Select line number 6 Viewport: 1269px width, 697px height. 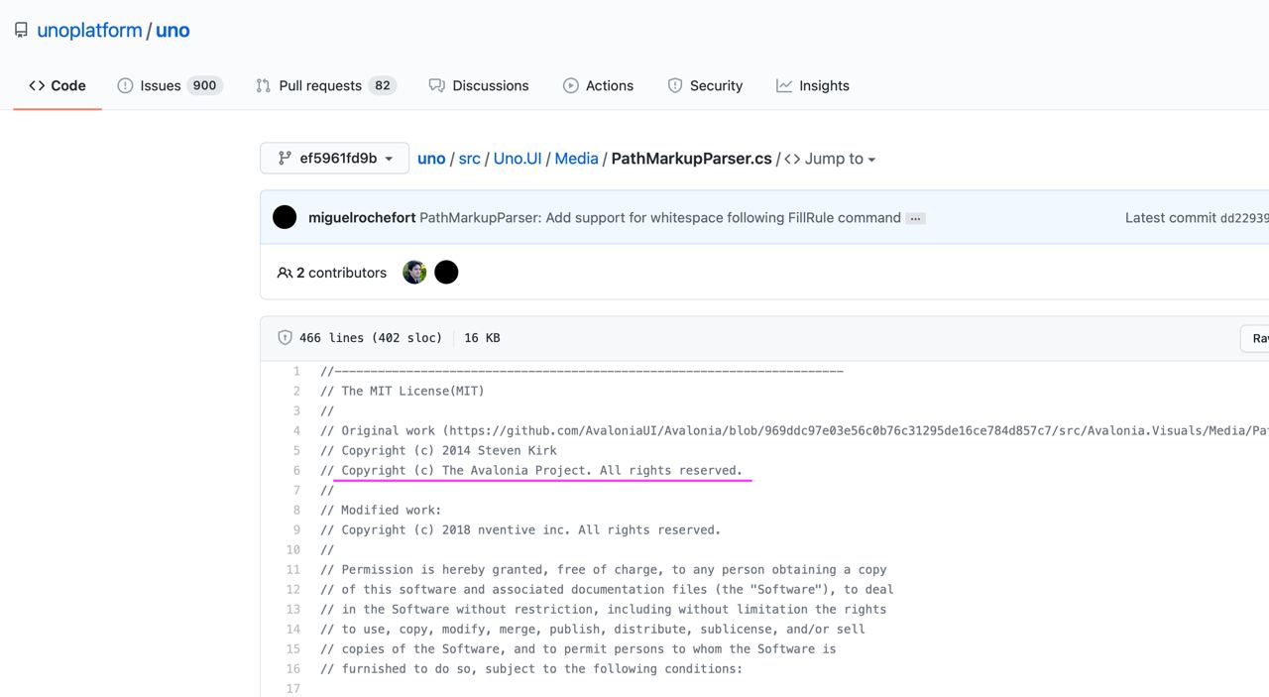click(x=295, y=470)
